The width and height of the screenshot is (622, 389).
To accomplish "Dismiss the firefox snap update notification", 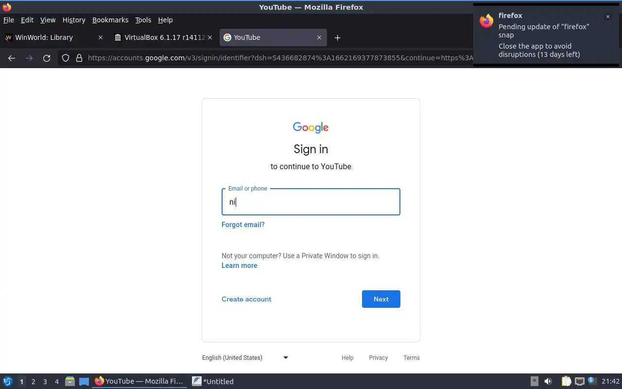I will click(x=607, y=17).
